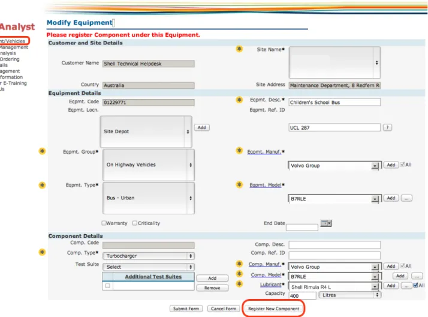Click the Register New Component button

273,309
